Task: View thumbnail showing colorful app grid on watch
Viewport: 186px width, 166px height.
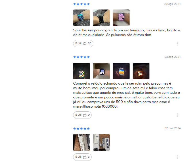Action: tap(81, 71)
